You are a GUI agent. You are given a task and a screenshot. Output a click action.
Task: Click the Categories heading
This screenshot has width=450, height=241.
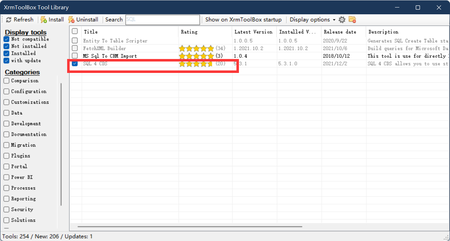[22, 72]
